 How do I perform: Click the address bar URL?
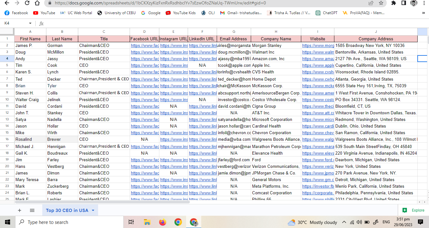pyautogui.click(x=160, y=3)
